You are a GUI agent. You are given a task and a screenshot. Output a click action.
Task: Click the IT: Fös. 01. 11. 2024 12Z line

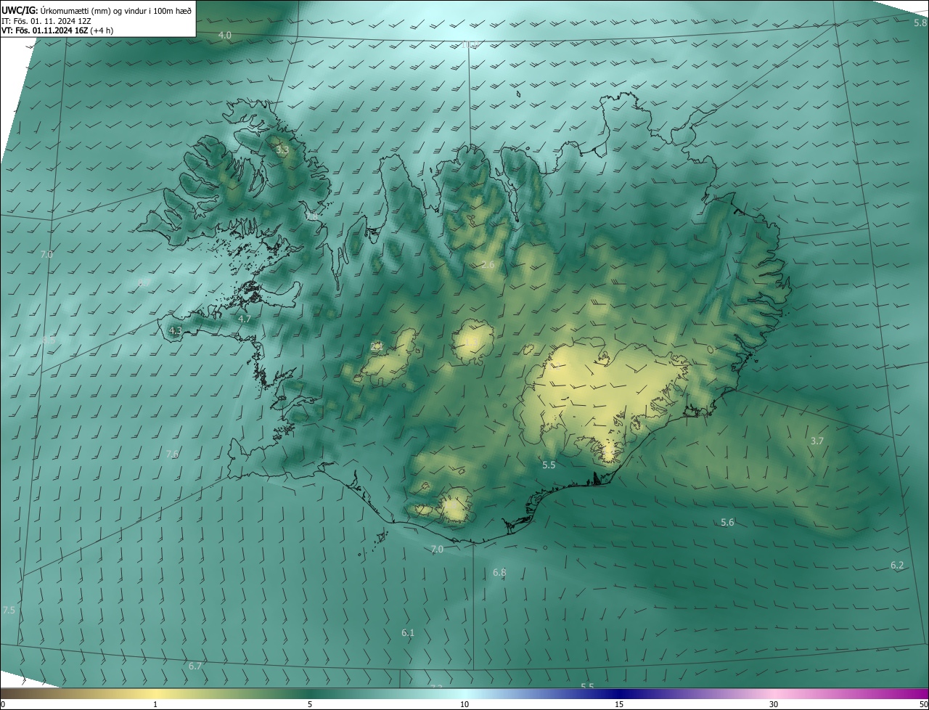tap(46, 20)
